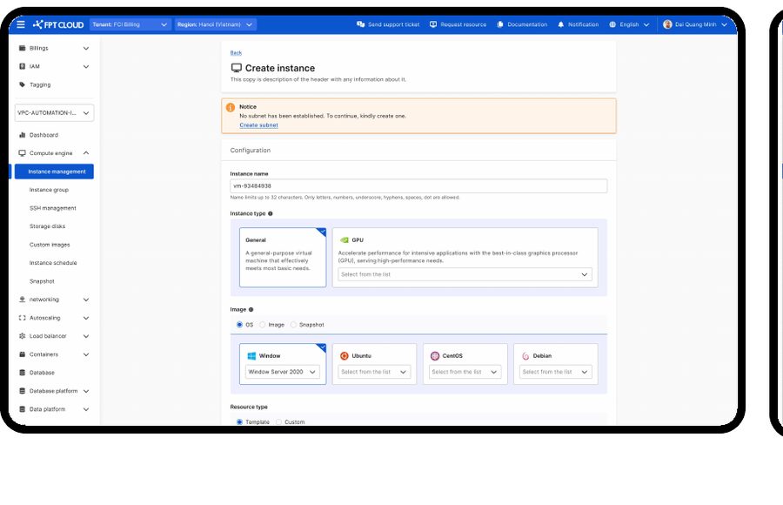Viewport: 783px width, 505px height.
Task: Click the Load balancer sidebar icon
Action: [x=22, y=336]
